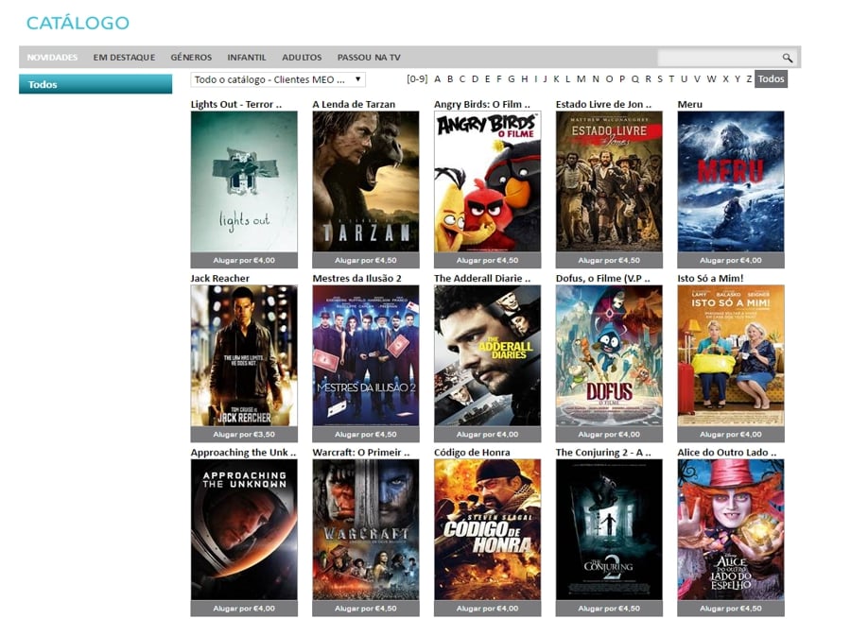
Task: Open the Géneros menu tab
Action: [191, 58]
